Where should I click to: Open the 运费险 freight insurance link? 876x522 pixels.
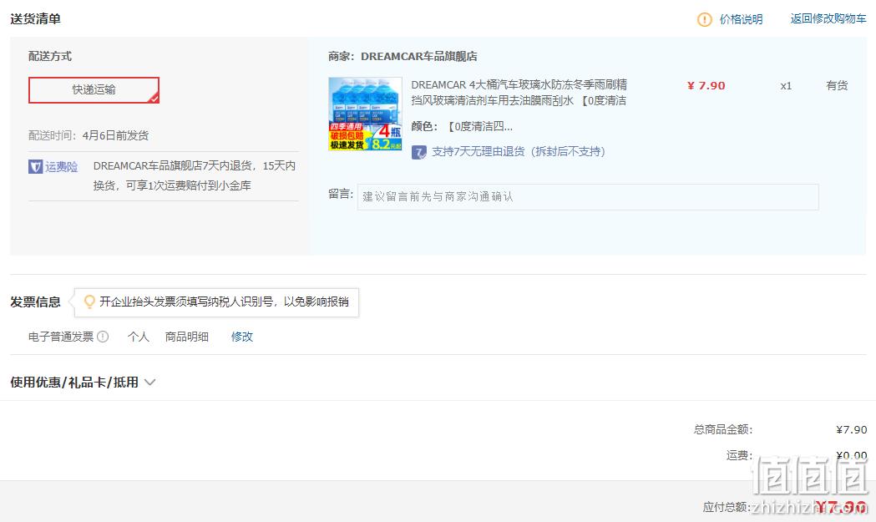(x=62, y=166)
